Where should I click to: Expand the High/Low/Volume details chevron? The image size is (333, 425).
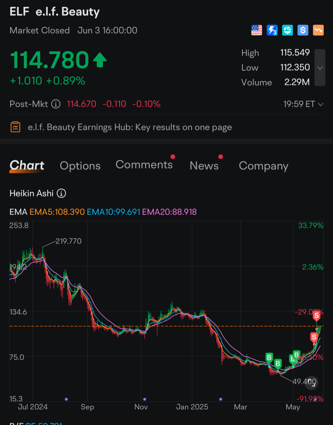[x=320, y=68]
